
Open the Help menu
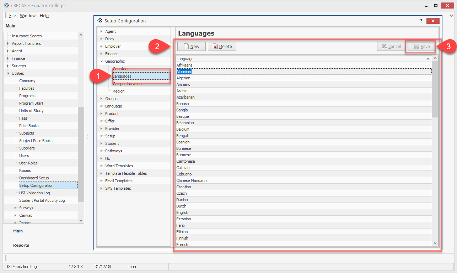click(x=44, y=16)
